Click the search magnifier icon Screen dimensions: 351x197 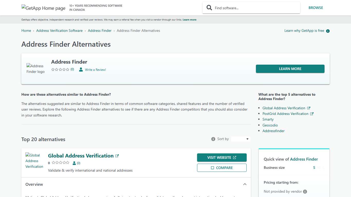tap(209, 8)
